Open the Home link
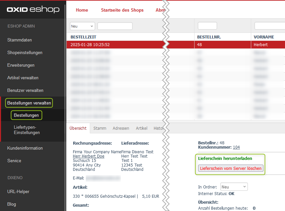The image size is (285, 211). 82,10
